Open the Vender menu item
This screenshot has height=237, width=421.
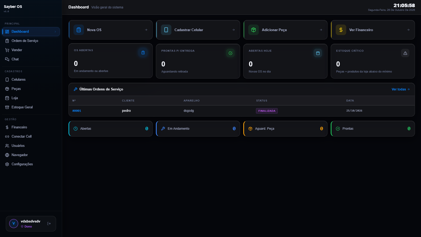(x=31, y=50)
